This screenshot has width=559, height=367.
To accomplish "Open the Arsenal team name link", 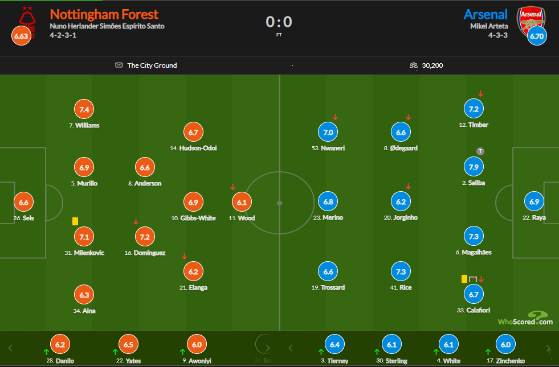I will coord(485,14).
